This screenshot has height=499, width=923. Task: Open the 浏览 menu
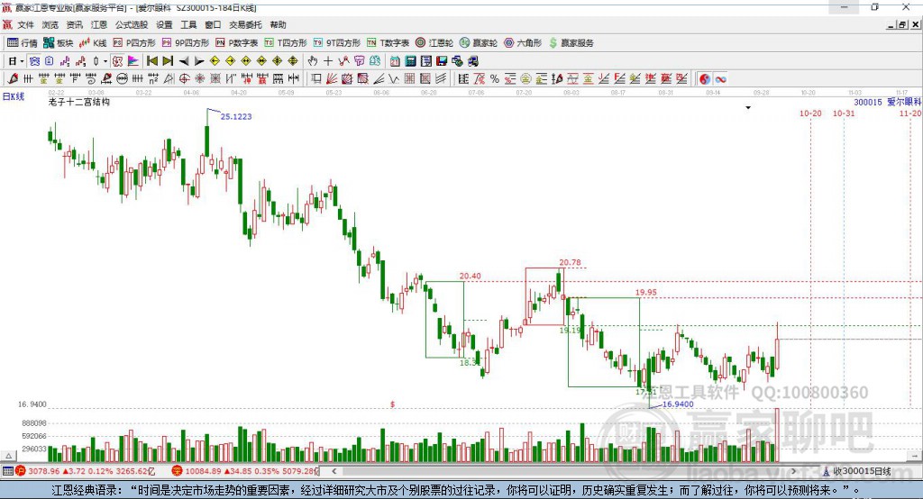[50, 24]
